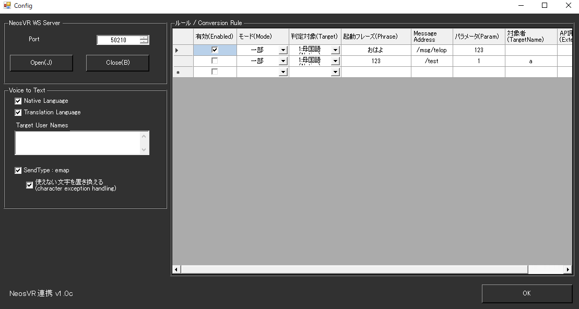Click the Target User Names text box
Screen dimensions: 579x309
[x=78, y=142]
